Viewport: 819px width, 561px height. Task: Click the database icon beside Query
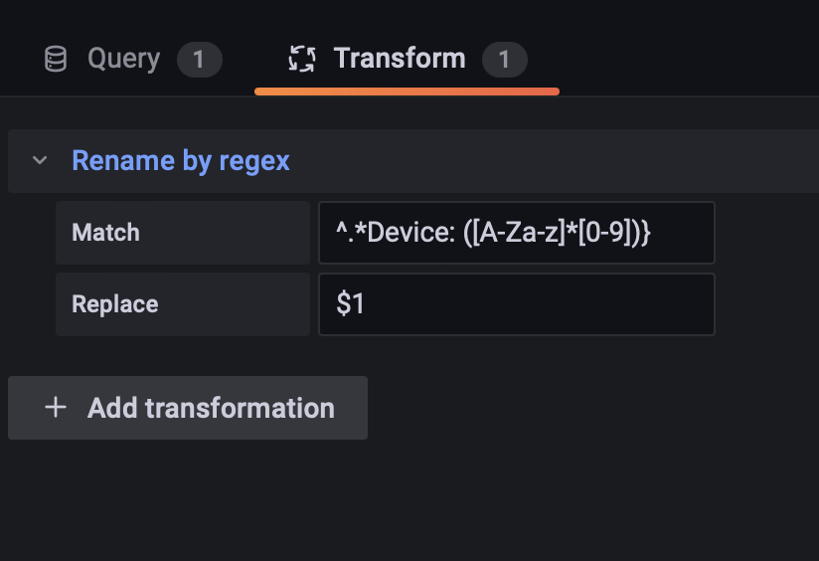(x=56, y=59)
